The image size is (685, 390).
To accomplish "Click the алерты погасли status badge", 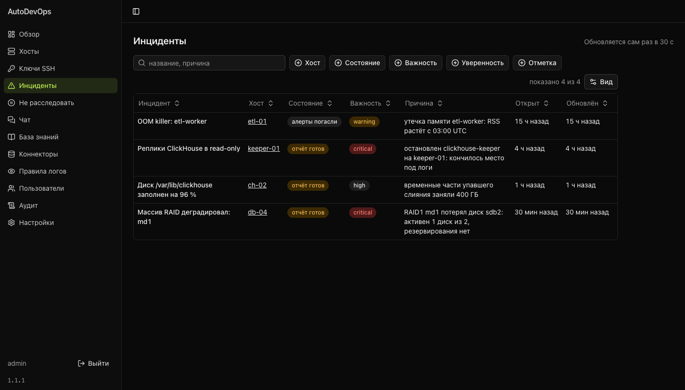I will pos(314,122).
